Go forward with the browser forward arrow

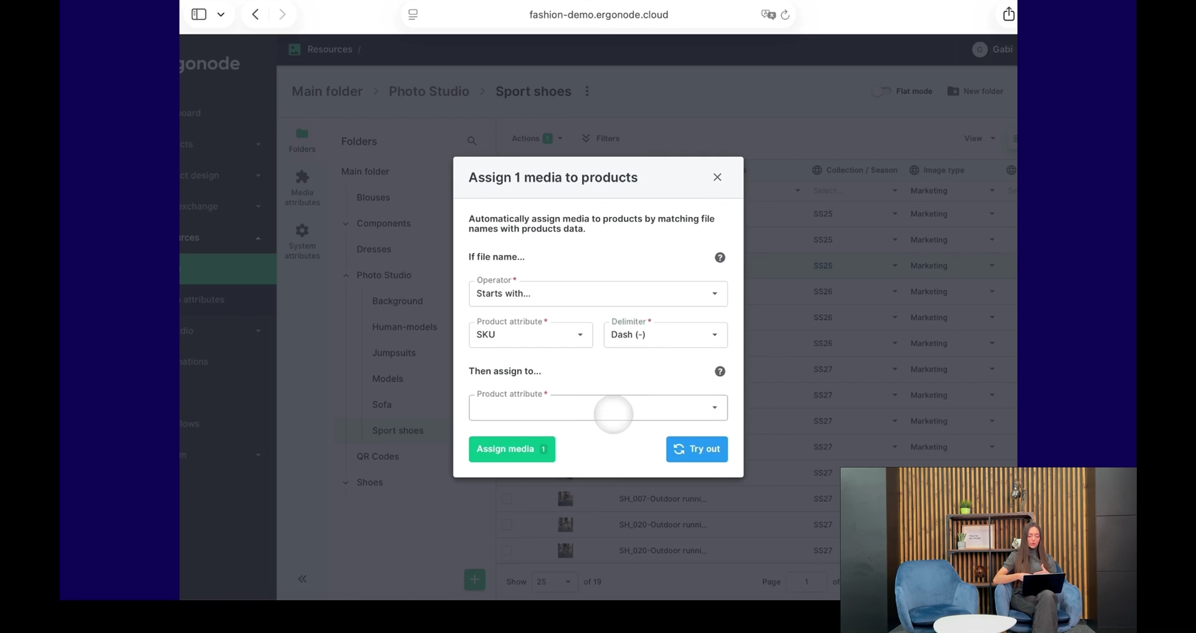point(282,14)
